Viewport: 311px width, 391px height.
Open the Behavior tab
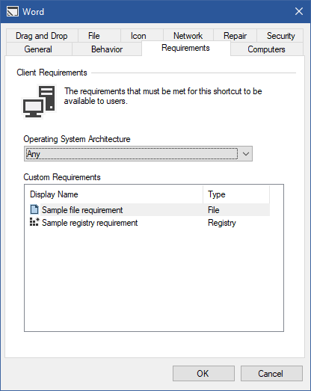(107, 49)
